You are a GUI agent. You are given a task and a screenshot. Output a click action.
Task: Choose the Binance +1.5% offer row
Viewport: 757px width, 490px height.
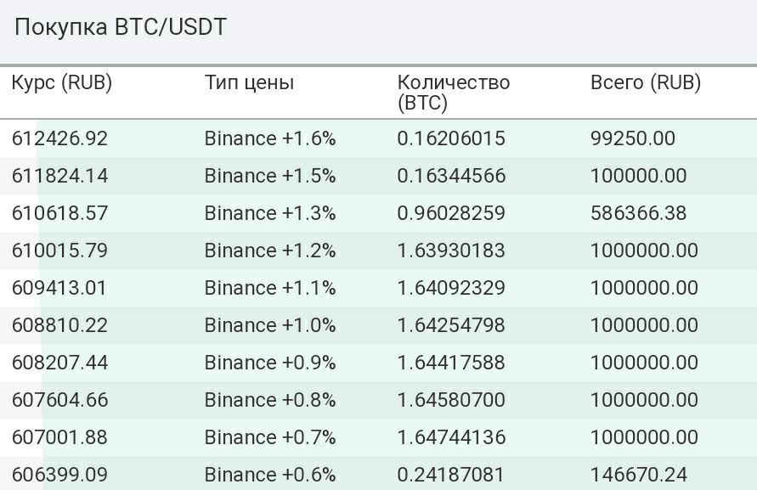coord(379,176)
